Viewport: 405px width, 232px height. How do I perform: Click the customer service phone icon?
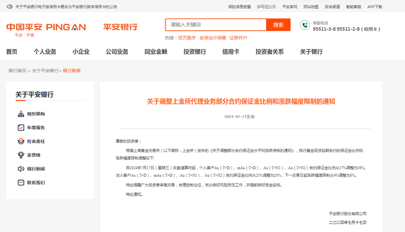pos(305,25)
